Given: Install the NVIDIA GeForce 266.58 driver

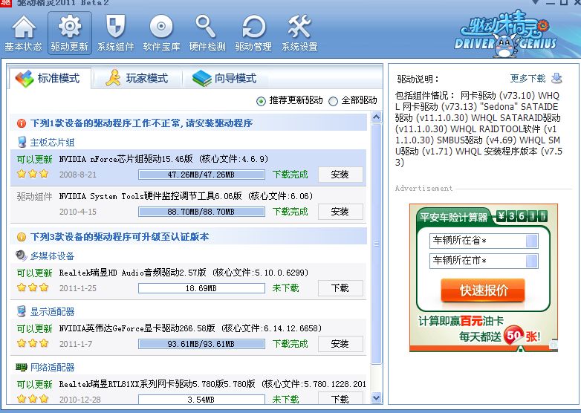Looking at the screenshot, I should tap(340, 344).
